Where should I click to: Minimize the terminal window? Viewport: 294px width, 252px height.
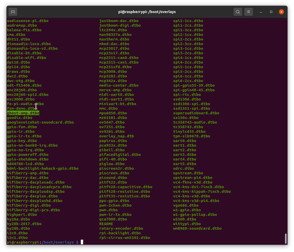[261, 12]
